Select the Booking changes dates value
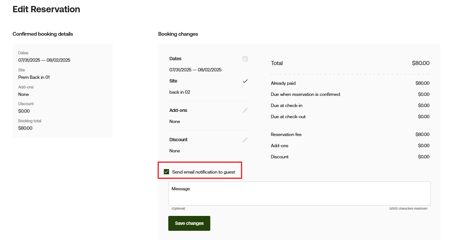This screenshot has width=454, height=249. click(195, 70)
